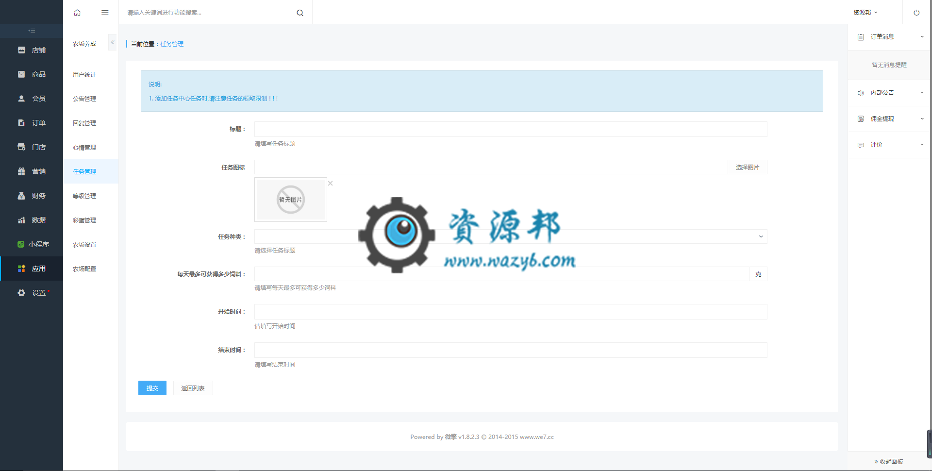The width and height of the screenshot is (932, 471).
Task: Click the 返回列表 button
Action: coord(193,388)
